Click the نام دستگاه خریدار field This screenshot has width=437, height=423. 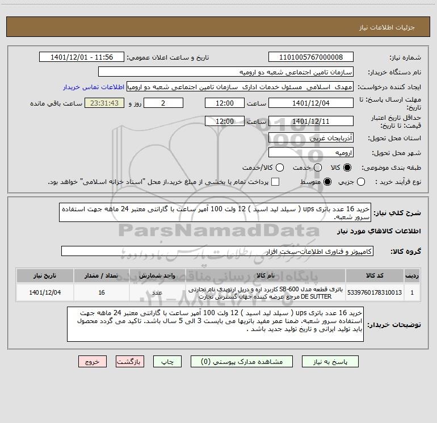coord(226,72)
